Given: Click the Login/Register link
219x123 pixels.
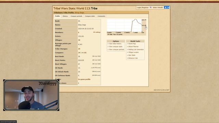Looking at the screenshot, I should pyautogui.click(x=143, y=8).
